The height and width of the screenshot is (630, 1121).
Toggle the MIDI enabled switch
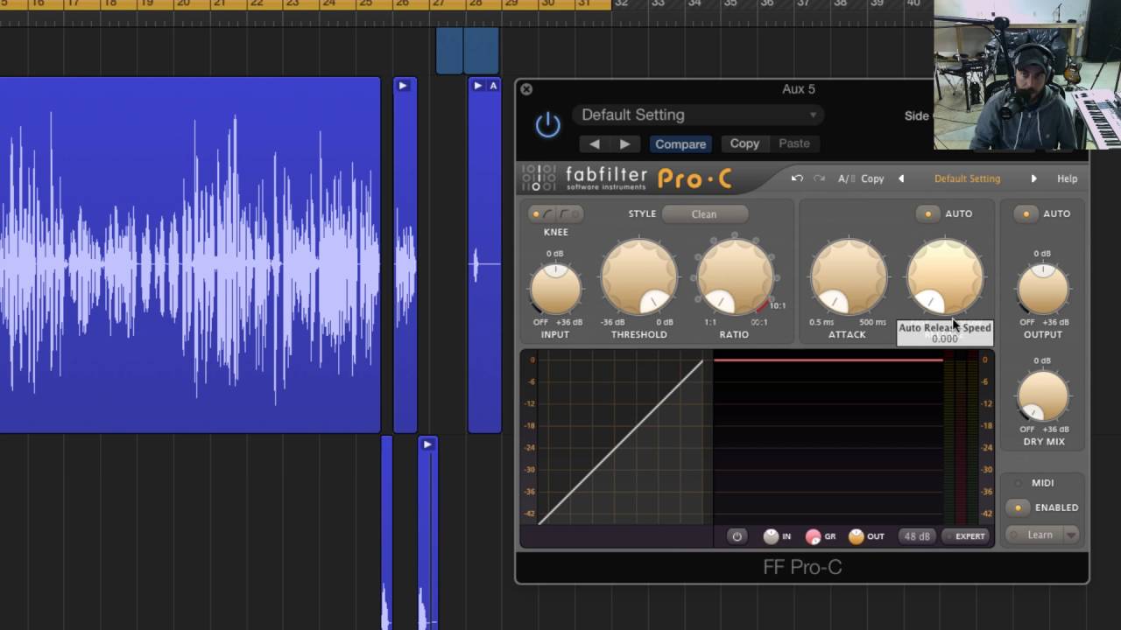click(1018, 507)
